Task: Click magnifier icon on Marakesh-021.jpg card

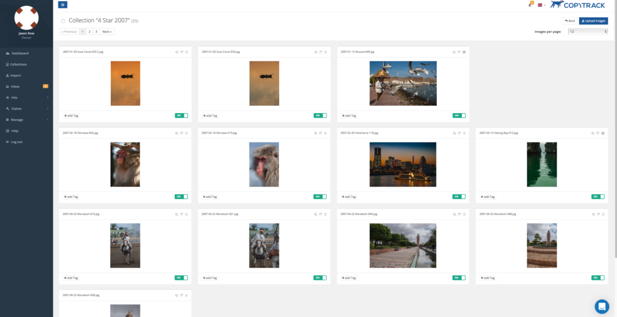Action: tap(316, 214)
